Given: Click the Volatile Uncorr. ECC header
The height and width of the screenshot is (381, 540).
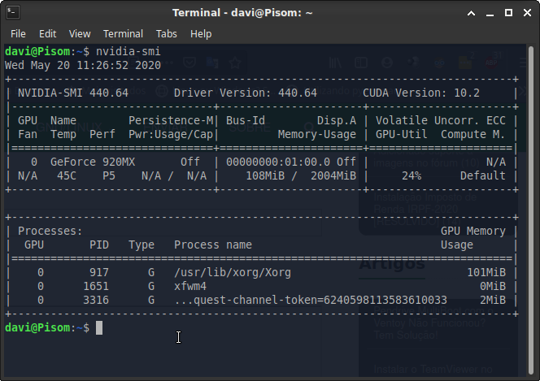Looking at the screenshot, I should (441, 121).
